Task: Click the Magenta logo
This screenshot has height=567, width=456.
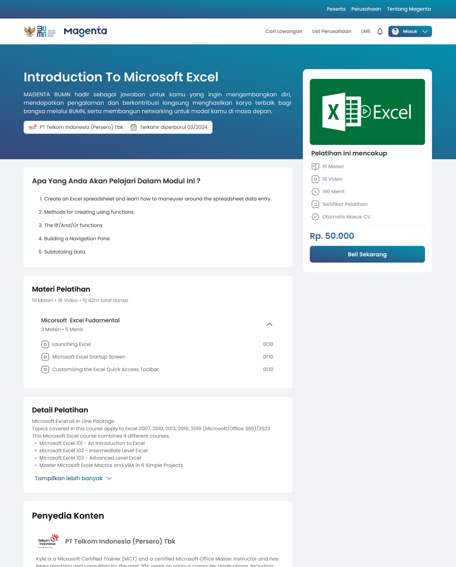Action: click(85, 31)
